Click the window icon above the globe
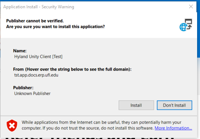Screen dimensions: 200x139 [x=188, y=21]
